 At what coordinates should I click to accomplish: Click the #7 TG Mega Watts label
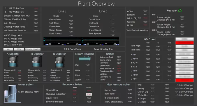tap(14, 42)
